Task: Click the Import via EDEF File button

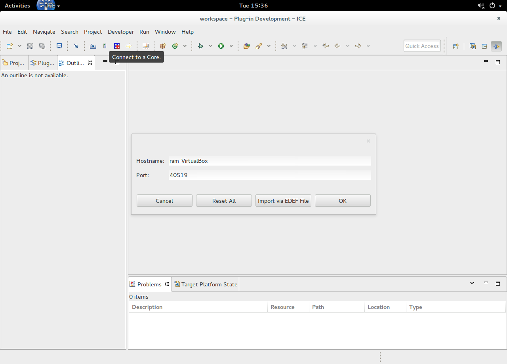Action: pos(283,201)
